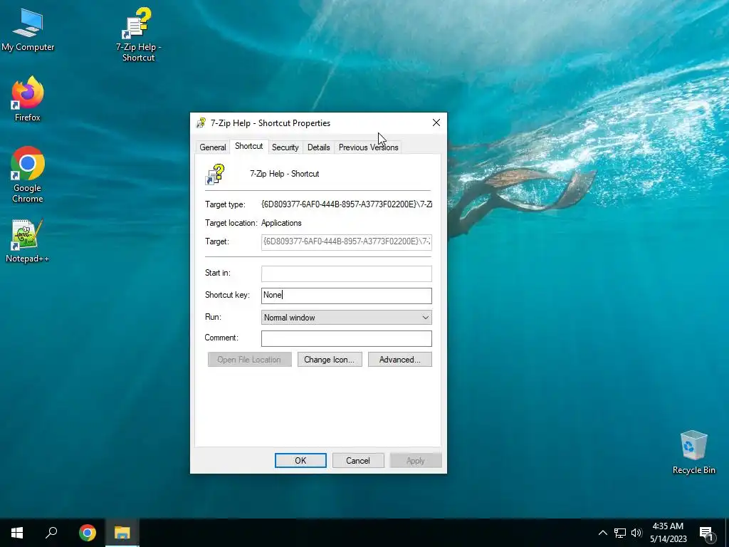Open the Previous Versions tab
The width and height of the screenshot is (729, 547).
[368, 147]
